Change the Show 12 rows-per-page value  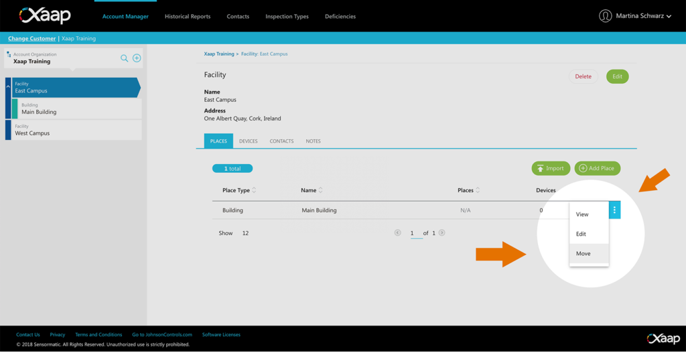click(x=245, y=233)
